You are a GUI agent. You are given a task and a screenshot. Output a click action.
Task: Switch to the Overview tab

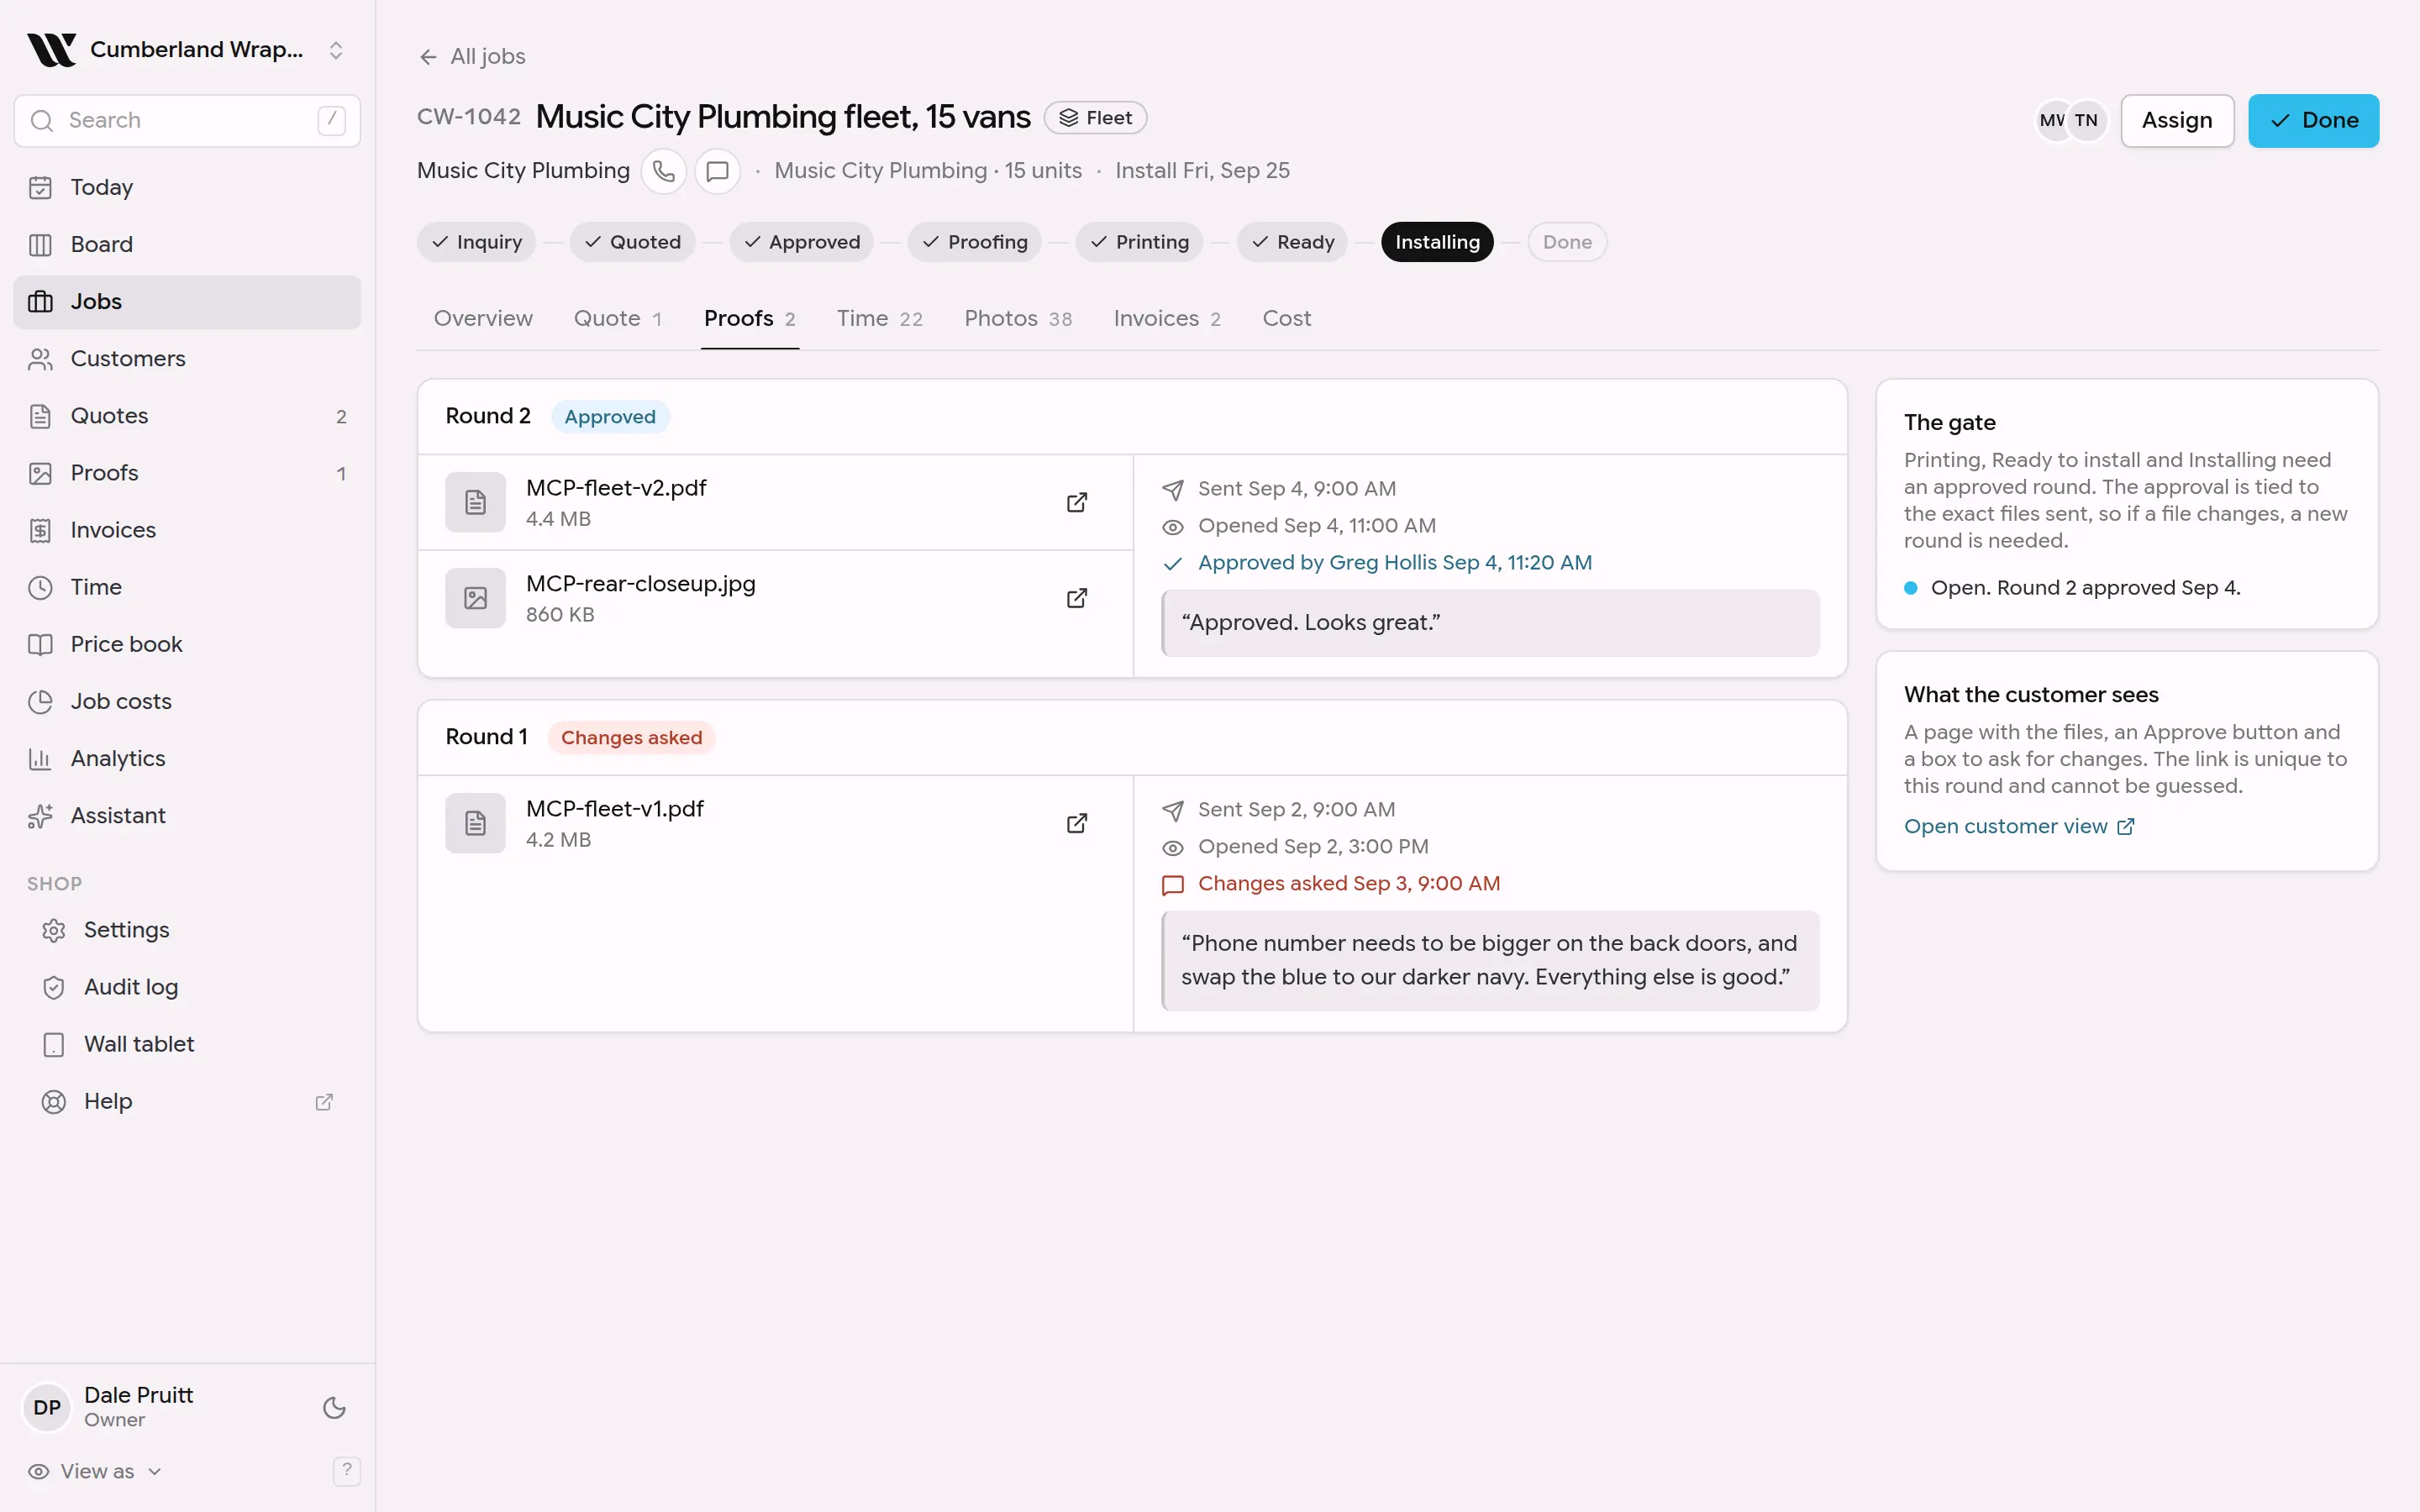pyautogui.click(x=483, y=318)
